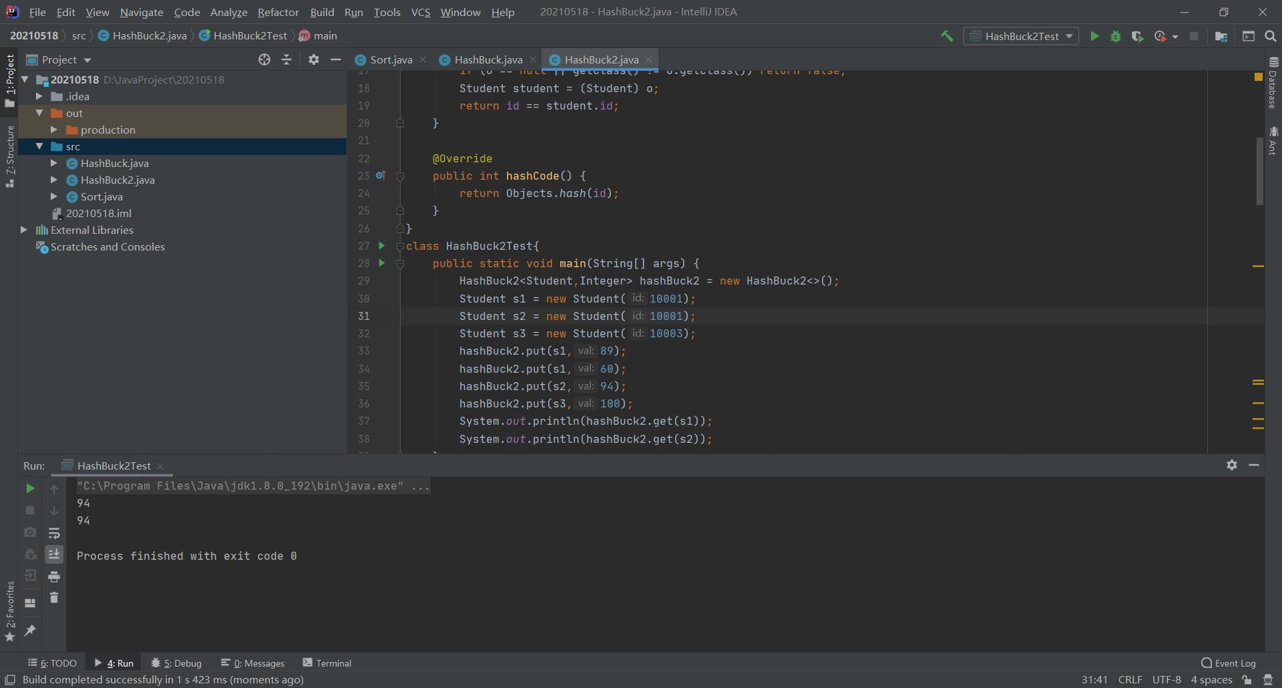Select Scratches and Consoles node

pos(108,246)
